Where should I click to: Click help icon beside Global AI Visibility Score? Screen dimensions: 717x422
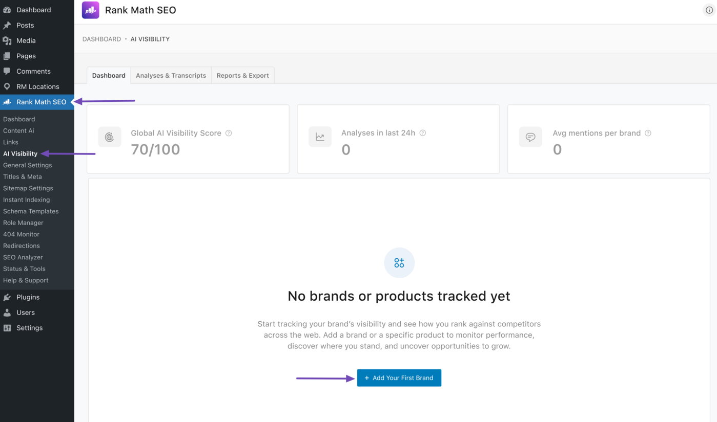click(229, 133)
